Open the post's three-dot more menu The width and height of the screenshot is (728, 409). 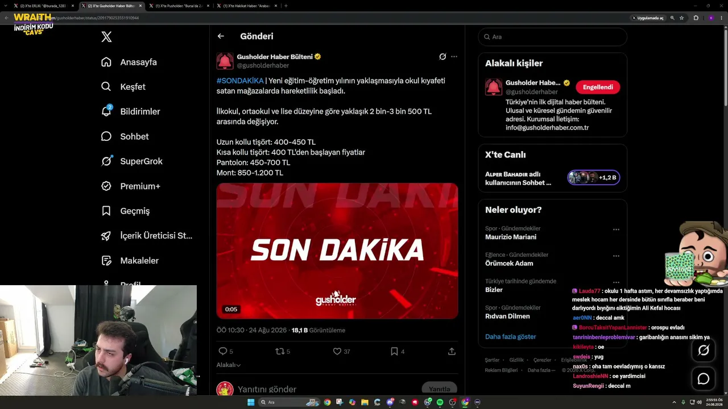454,57
